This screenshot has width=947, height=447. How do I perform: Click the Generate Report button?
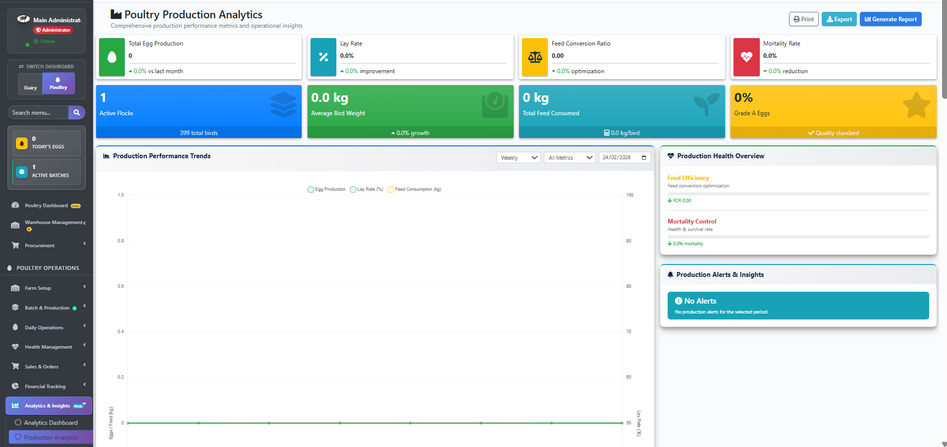click(890, 19)
